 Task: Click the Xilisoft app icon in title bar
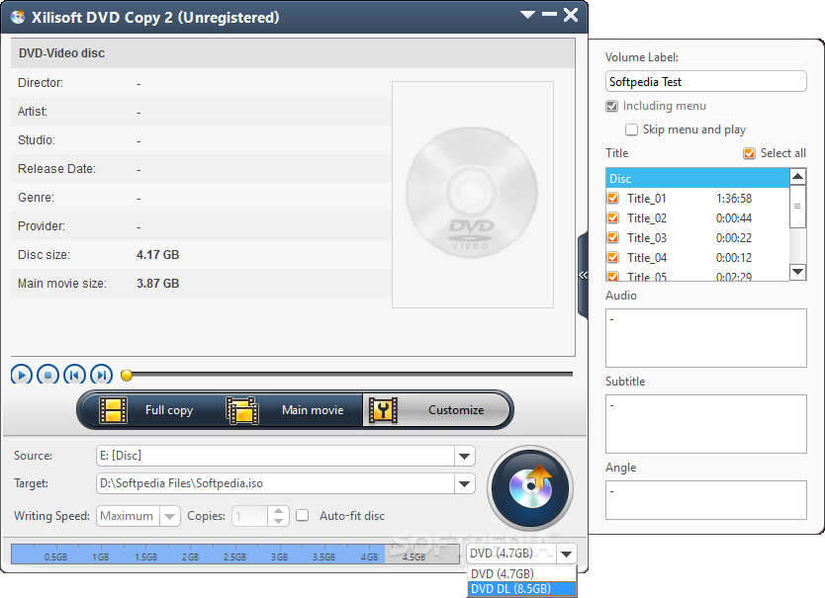pos(18,18)
